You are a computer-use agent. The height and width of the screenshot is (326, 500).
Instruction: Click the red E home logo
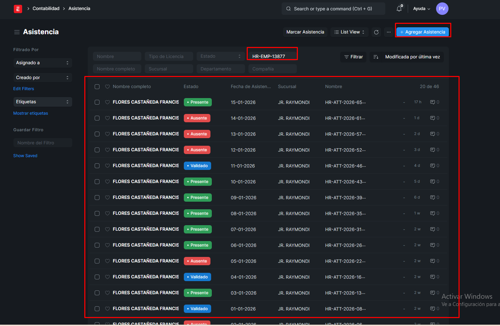(18, 9)
